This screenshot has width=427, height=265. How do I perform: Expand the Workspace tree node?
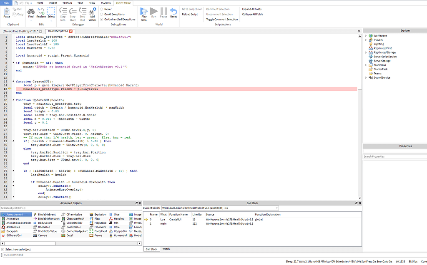pos(366,36)
